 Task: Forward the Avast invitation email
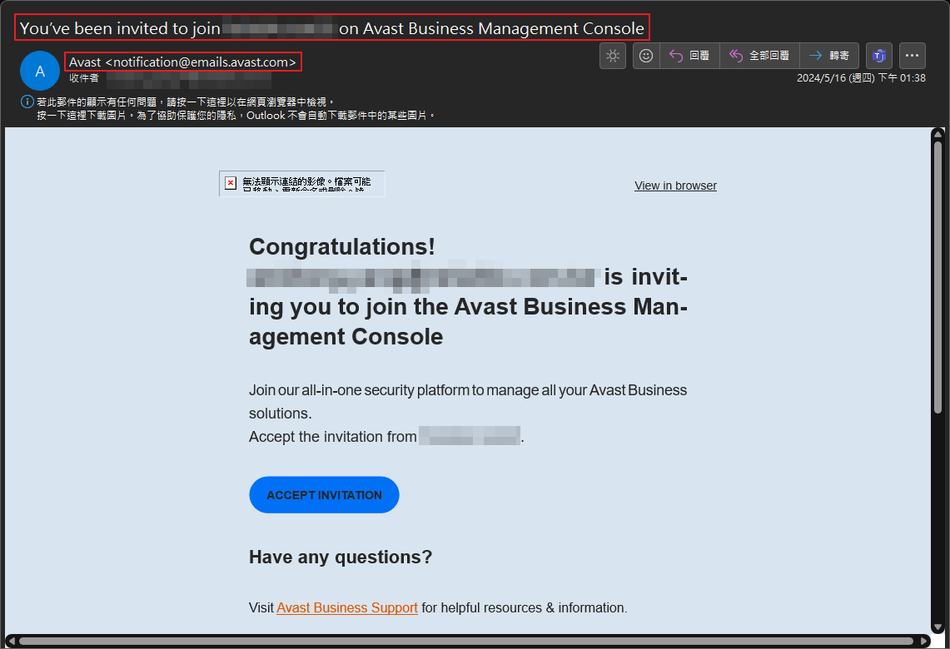point(828,56)
